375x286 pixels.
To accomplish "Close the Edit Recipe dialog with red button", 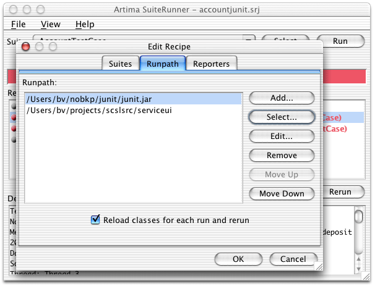I will click(x=25, y=46).
